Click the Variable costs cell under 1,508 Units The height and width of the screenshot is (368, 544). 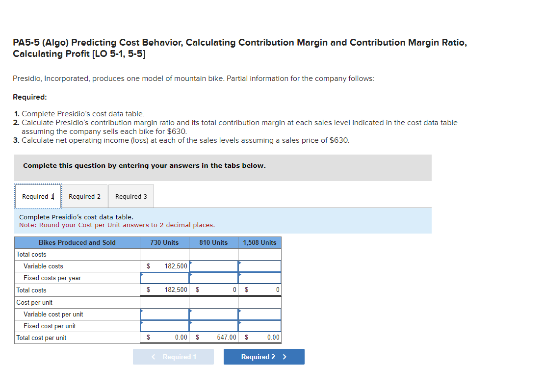click(x=259, y=266)
